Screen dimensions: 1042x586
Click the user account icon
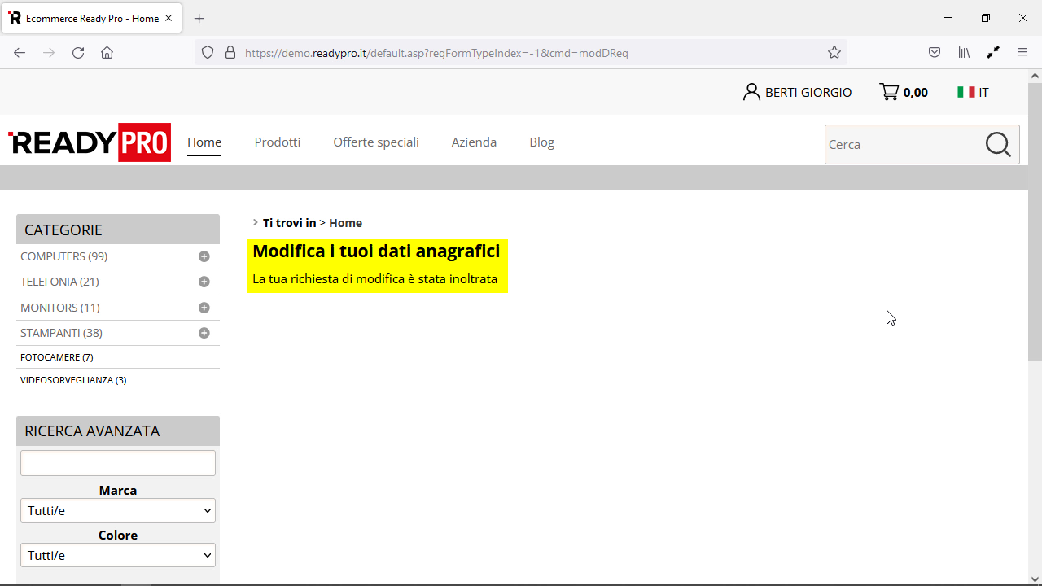751,92
